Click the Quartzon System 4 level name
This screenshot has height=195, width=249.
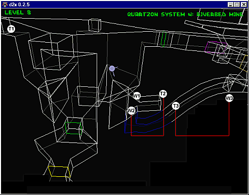pyautogui.click(x=185, y=15)
